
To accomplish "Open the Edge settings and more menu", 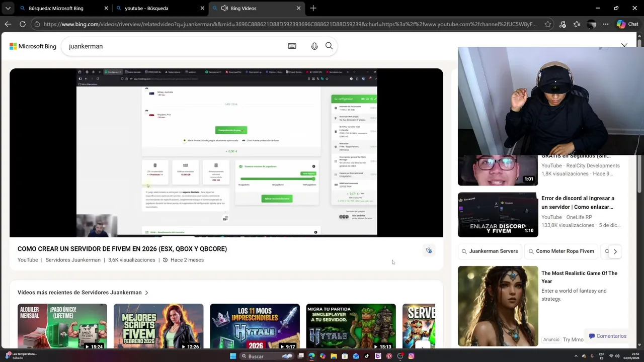I will [606, 24].
